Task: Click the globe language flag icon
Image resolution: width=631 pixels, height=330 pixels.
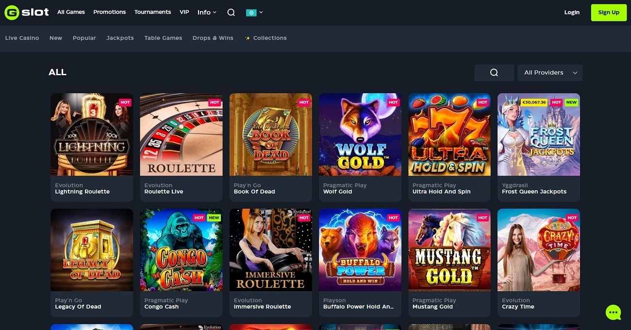Action: coord(251,12)
